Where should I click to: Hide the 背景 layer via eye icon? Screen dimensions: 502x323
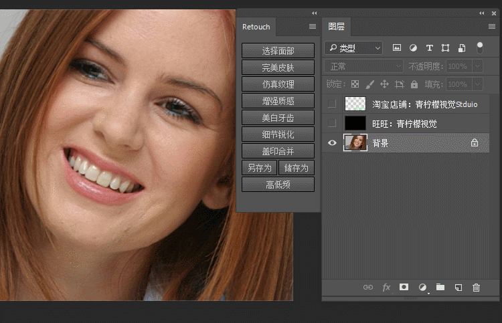(332, 142)
